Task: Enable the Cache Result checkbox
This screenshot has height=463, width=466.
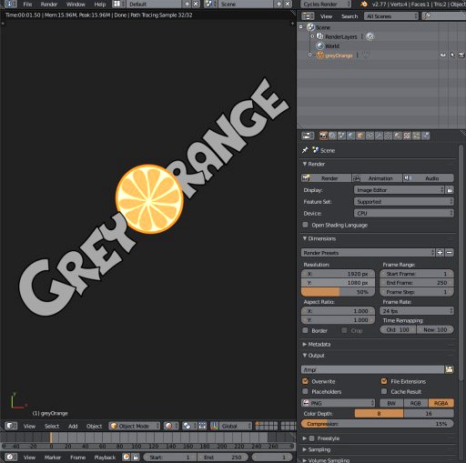Action: click(x=384, y=391)
